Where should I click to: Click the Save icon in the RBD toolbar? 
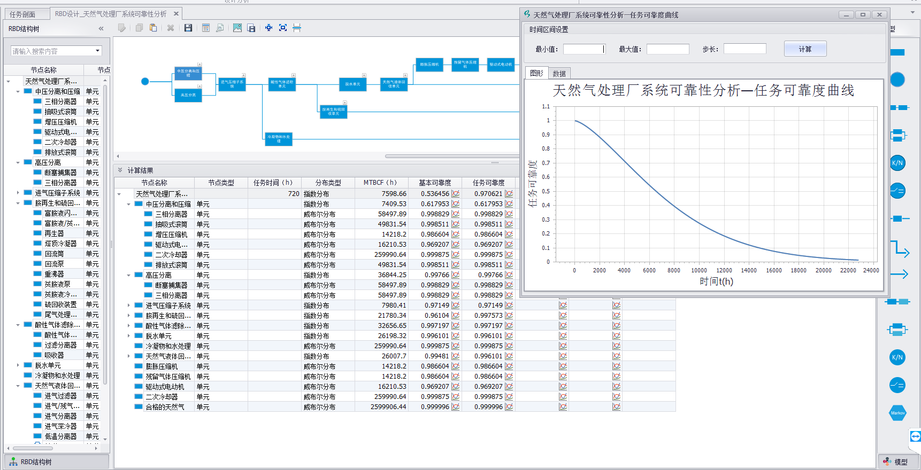(x=188, y=28)
